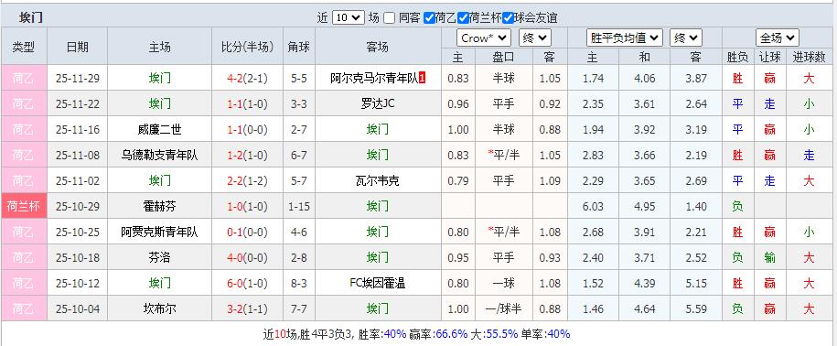This screenshot has width=837, height=346.
Task: Click the 大:55.5% summary value
Action: pyautogui.click(x=494, y=334)
